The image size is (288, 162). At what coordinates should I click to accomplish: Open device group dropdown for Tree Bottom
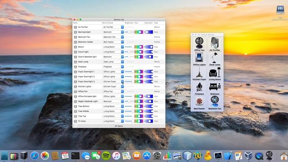pyautogui.click(x=113, y=106)
